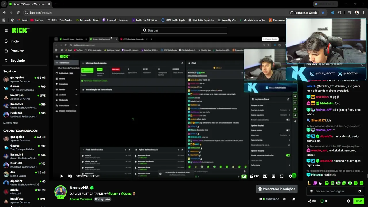Unmute the stream volume
This screenshot has width=368, height=207.
click(70, 176)
